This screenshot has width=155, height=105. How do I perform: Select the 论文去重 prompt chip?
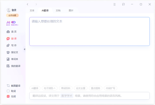pyautogui.click(x=81, y=88)
